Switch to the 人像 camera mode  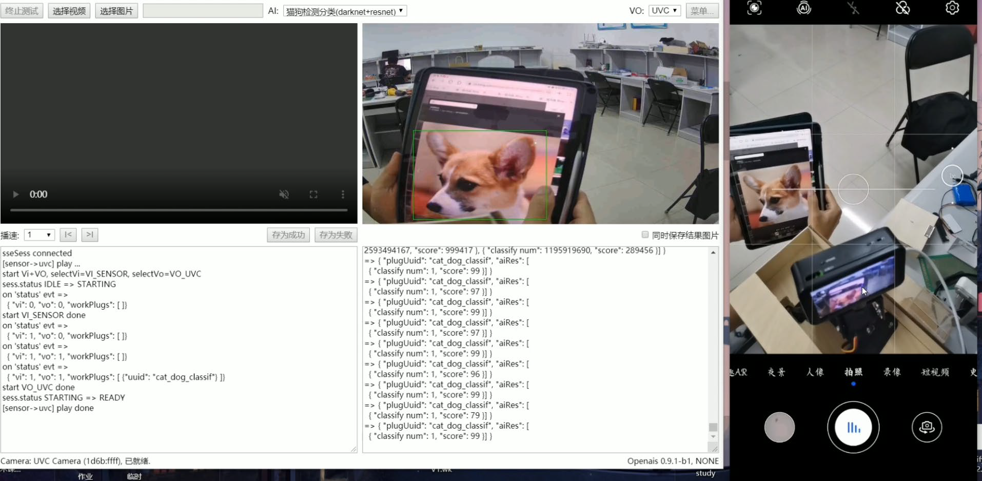tap(815, 372)
